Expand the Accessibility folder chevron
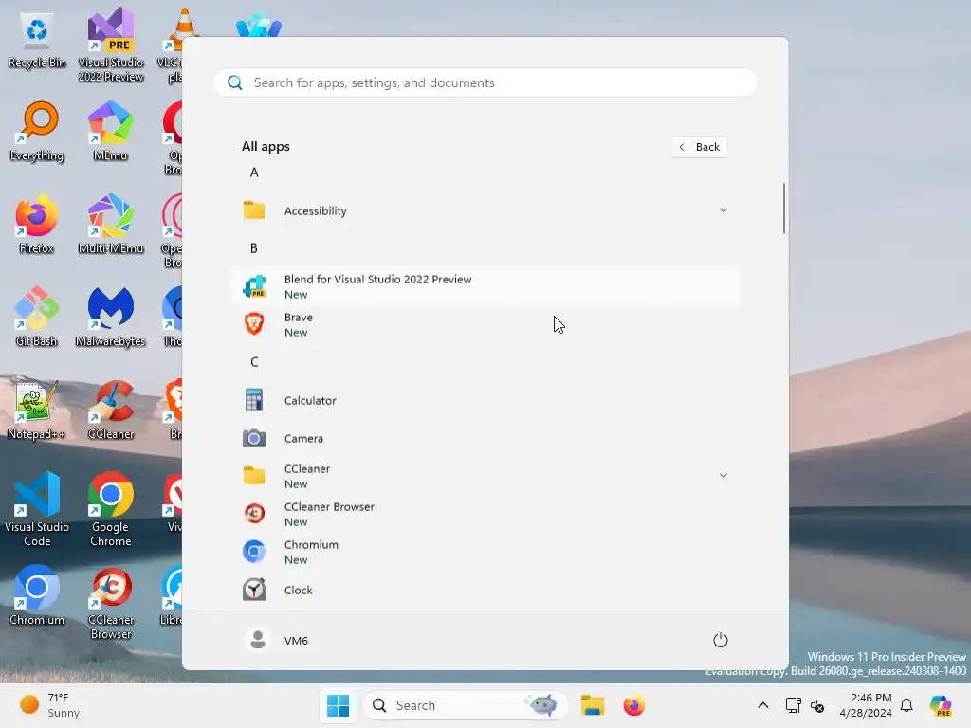This screenshot has height=728, width=971. (x=723, y=210)
